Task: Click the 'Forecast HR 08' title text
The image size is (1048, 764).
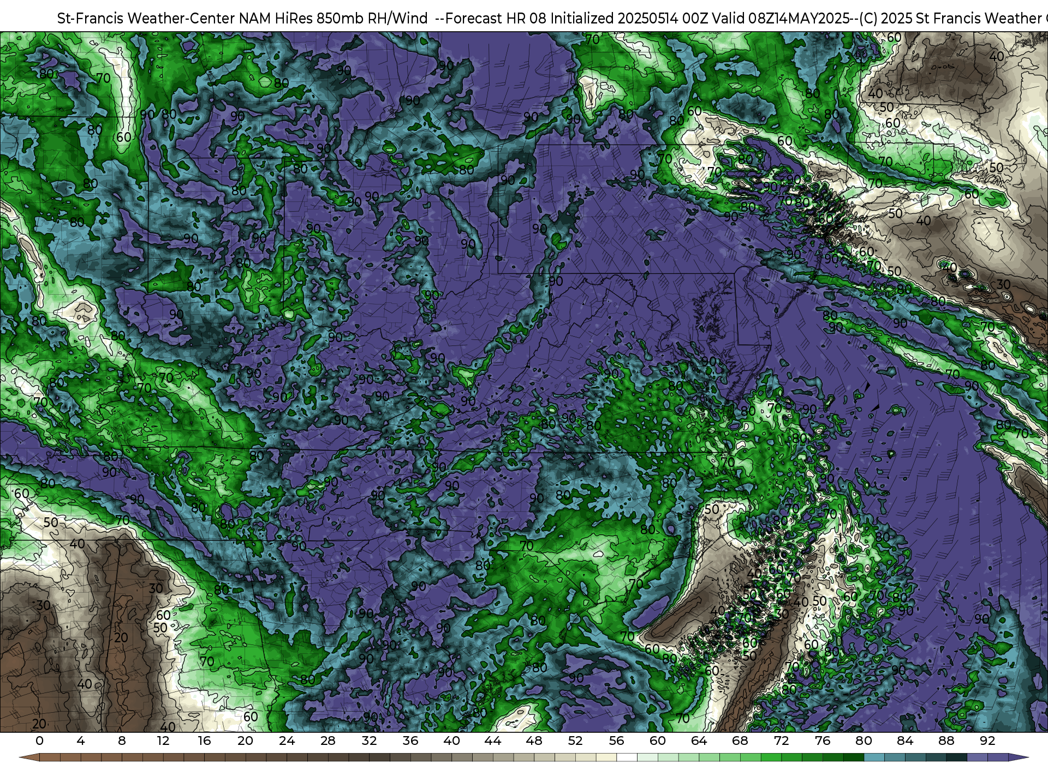Action: tap(496, 19)
